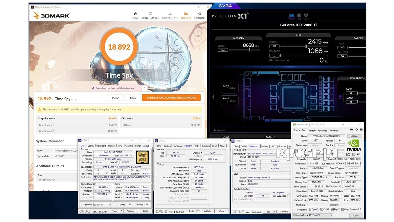The width and height of the screenshot is (394, 222).
Task: Click GPU-Z share BIOS export icon
Action: tap(348, 154)
